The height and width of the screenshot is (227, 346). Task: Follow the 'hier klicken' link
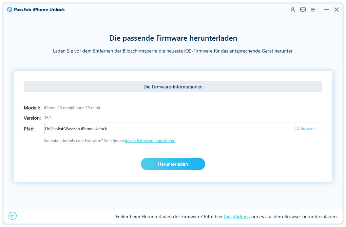click(236, 216)
